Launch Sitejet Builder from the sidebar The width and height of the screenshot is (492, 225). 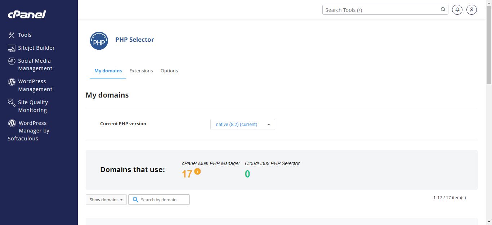coord(11,48)
